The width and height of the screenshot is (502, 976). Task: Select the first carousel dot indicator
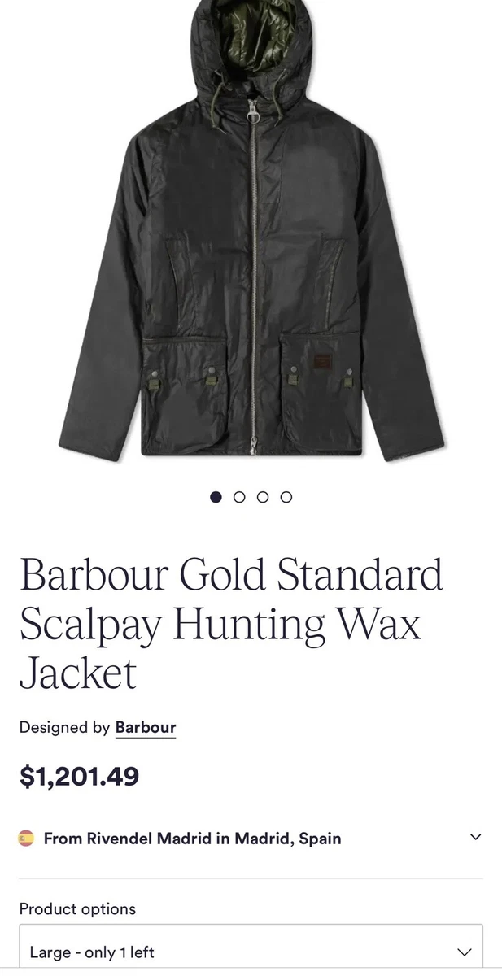[216, 497]
